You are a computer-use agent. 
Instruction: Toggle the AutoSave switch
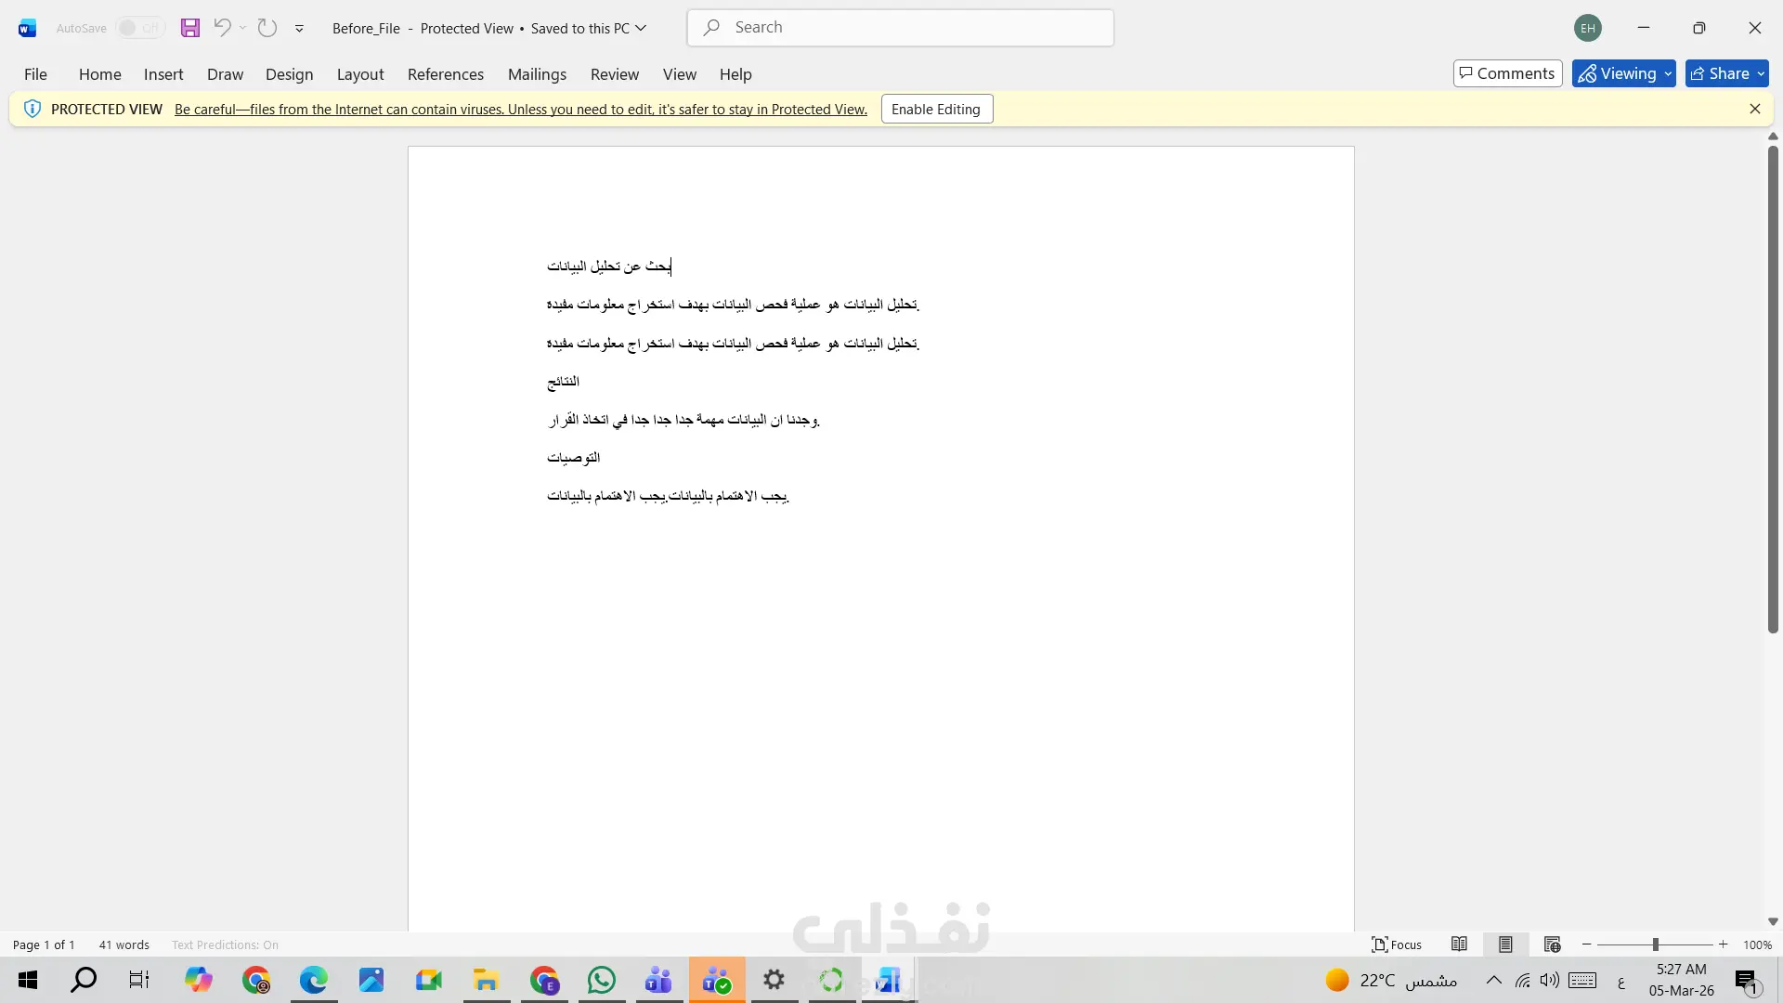(141, 28)
